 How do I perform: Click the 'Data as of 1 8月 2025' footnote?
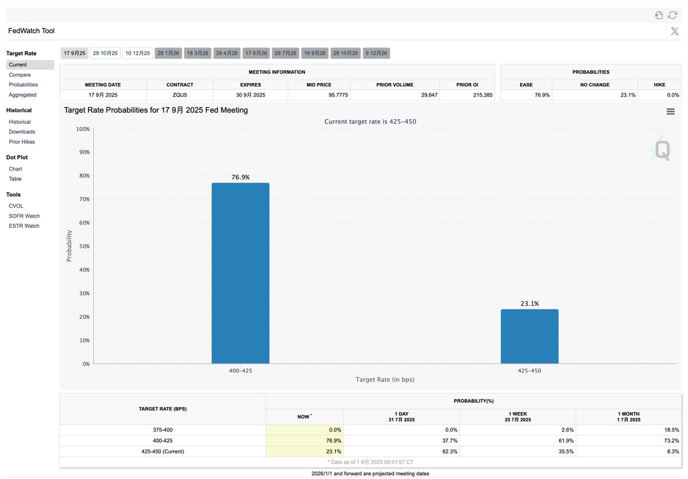coord(370,461)
